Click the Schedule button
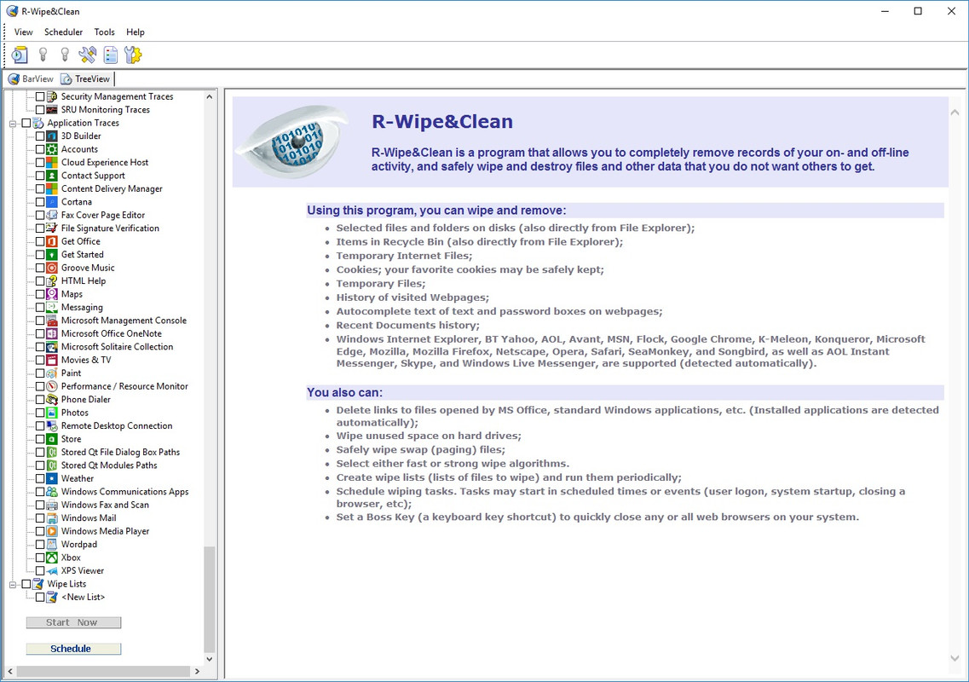Screen dimensions: 969x682 [x=73, y=649]
